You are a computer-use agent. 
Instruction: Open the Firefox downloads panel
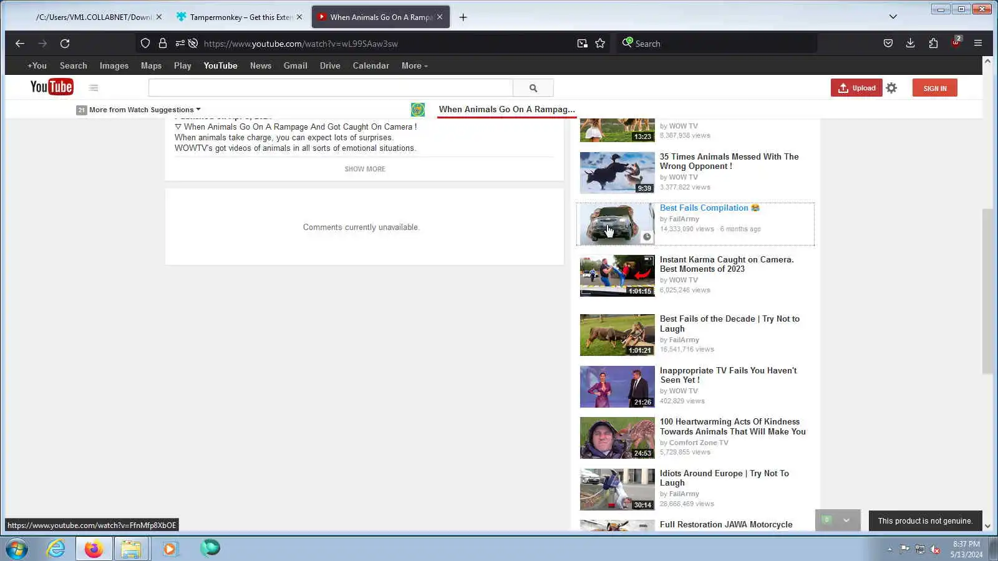911,44
